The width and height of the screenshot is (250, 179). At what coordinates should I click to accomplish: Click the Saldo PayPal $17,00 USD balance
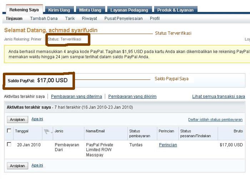(37, 80)
